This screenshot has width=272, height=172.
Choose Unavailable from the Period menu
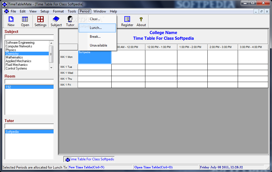pyautogui.click(x=97, y=45)
